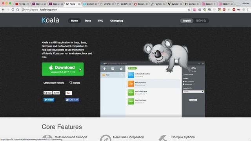Toggle the line comments checkbox
Viewport: 251px width, 141px height.
pos(184,81)
